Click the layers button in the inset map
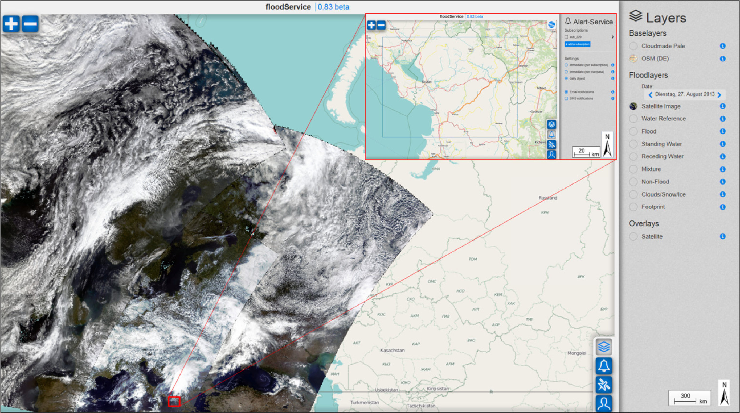This screenshot has height=413, width=740. [551, 124]
